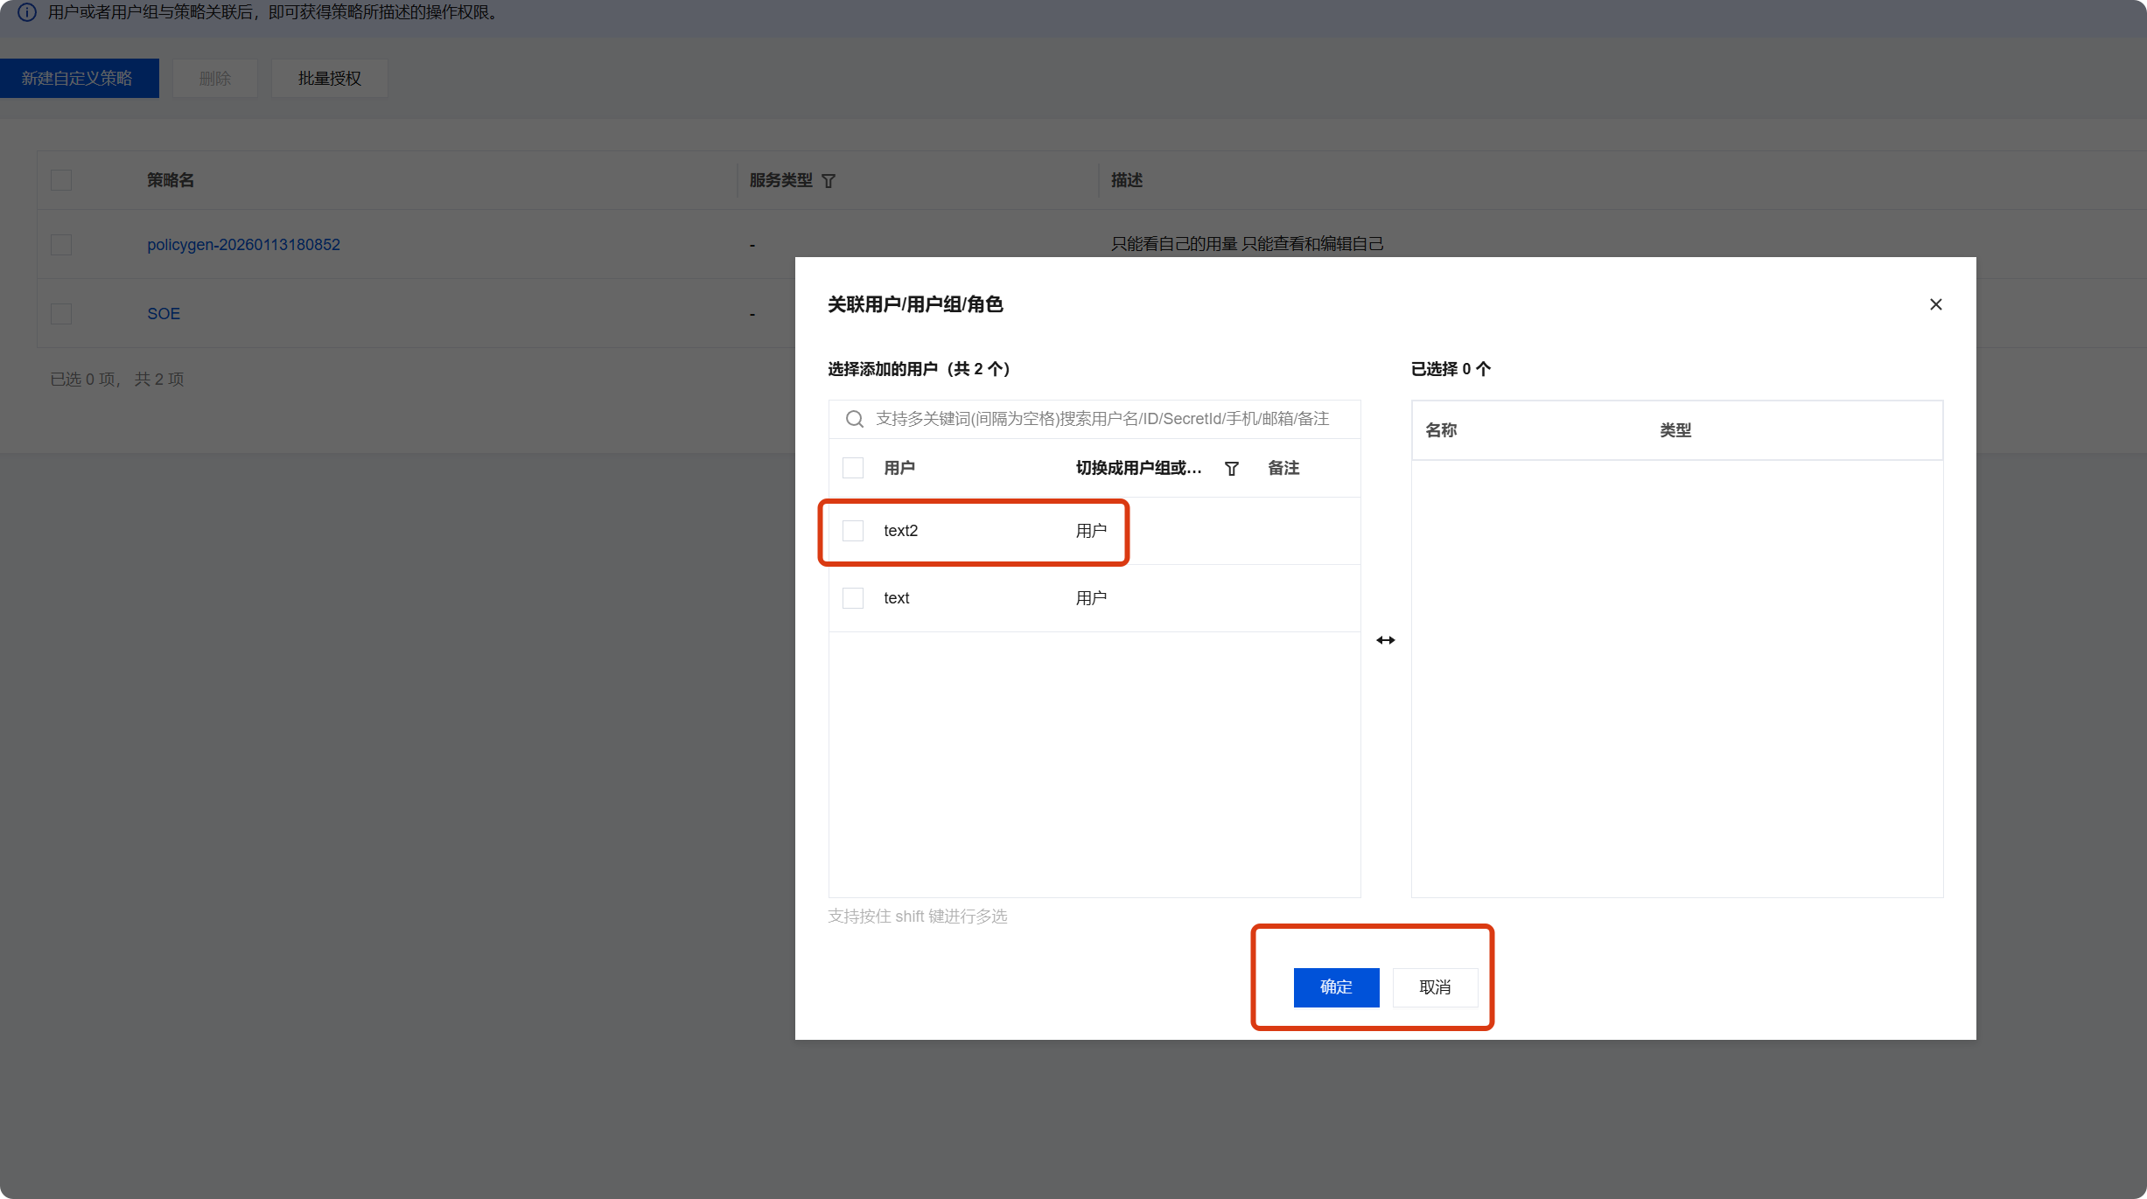
Task: Tick the SOE policy row checkbox
Action: (61, 314)
